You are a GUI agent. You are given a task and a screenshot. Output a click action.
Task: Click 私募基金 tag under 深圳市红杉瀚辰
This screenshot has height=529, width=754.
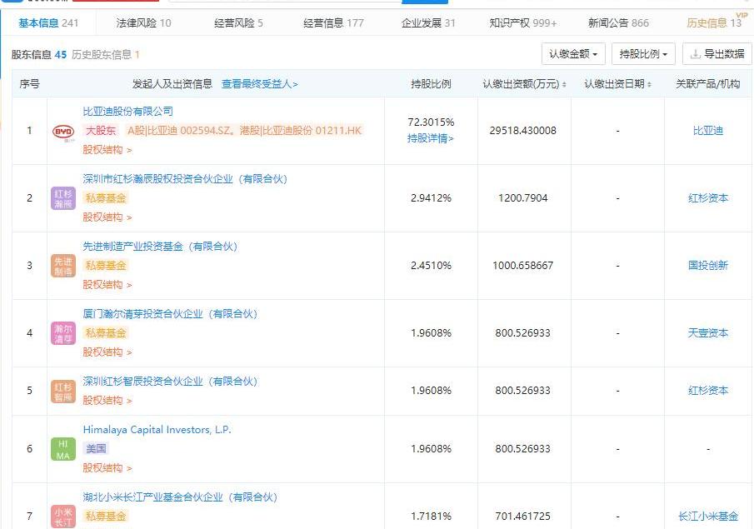[x=106, y=198]
